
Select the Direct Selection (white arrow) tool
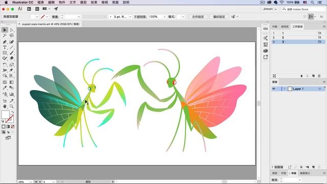(x=12, y=30)
